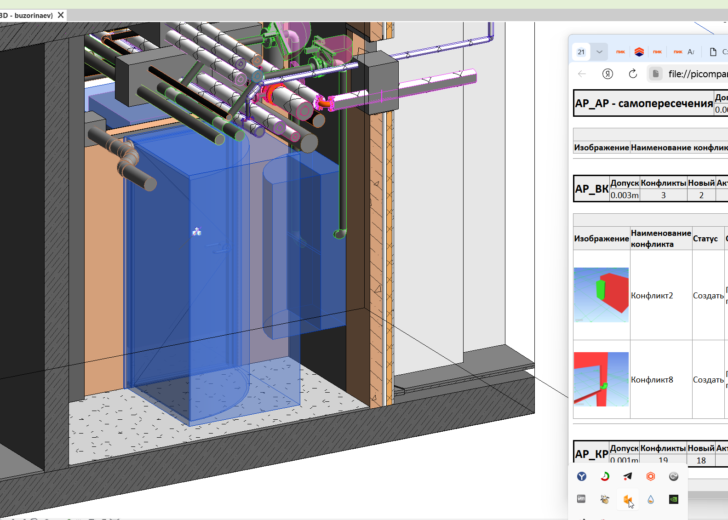The width and height of the screenshot is (728, 520).
Task: Click the orange cube tray icon
Action: coord(627,499)
